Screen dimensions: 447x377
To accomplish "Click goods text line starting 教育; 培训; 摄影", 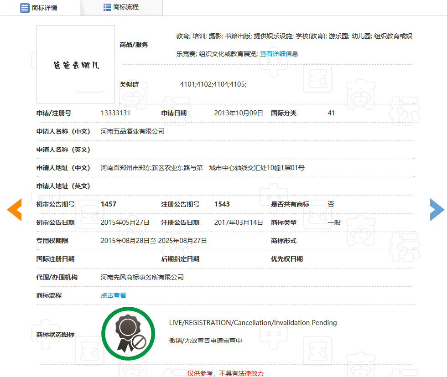I will pos(294,36).
